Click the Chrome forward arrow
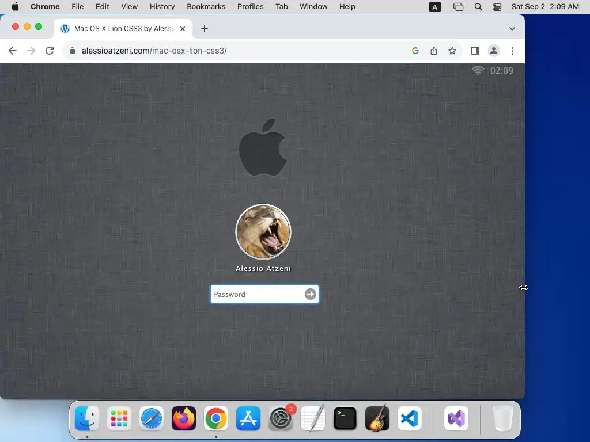Screen dimensions: 590x442 coord(31,51)
